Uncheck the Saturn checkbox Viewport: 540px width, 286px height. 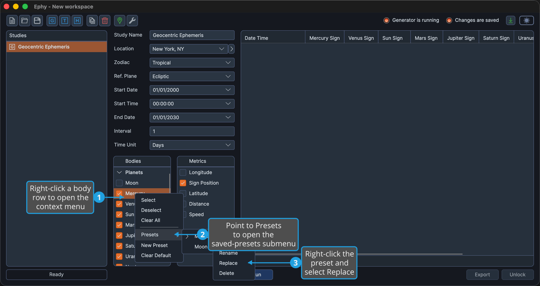click(119, 246)
